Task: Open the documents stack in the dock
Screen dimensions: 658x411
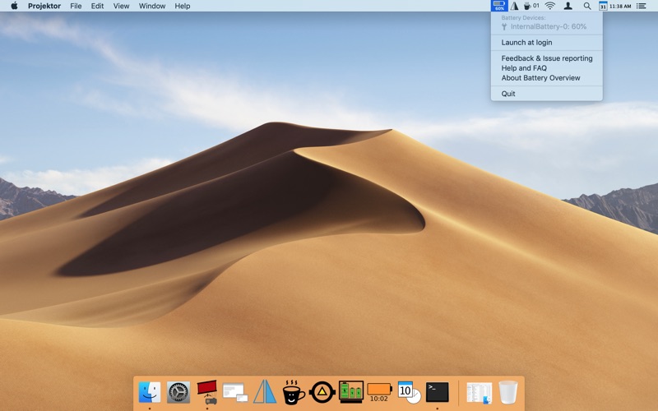Action: click(x=480, y=393)
